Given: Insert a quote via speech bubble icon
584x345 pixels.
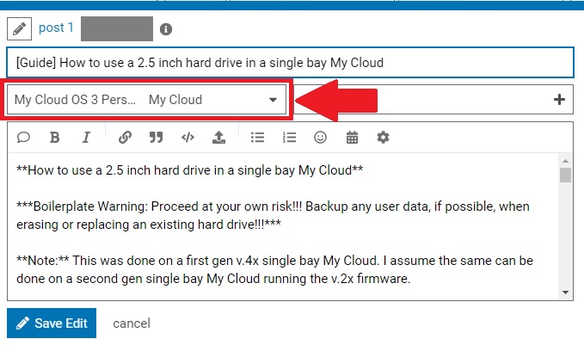Looking at the screenshot, I should [x=23, y=138].
